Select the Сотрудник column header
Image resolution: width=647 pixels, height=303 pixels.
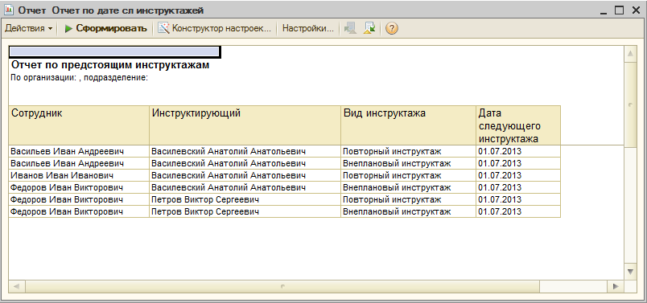[x=79, y=125]
